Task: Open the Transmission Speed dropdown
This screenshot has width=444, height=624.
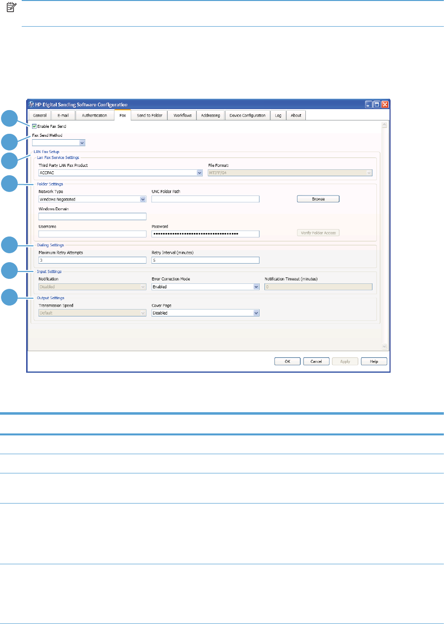Action: [92, 313]
